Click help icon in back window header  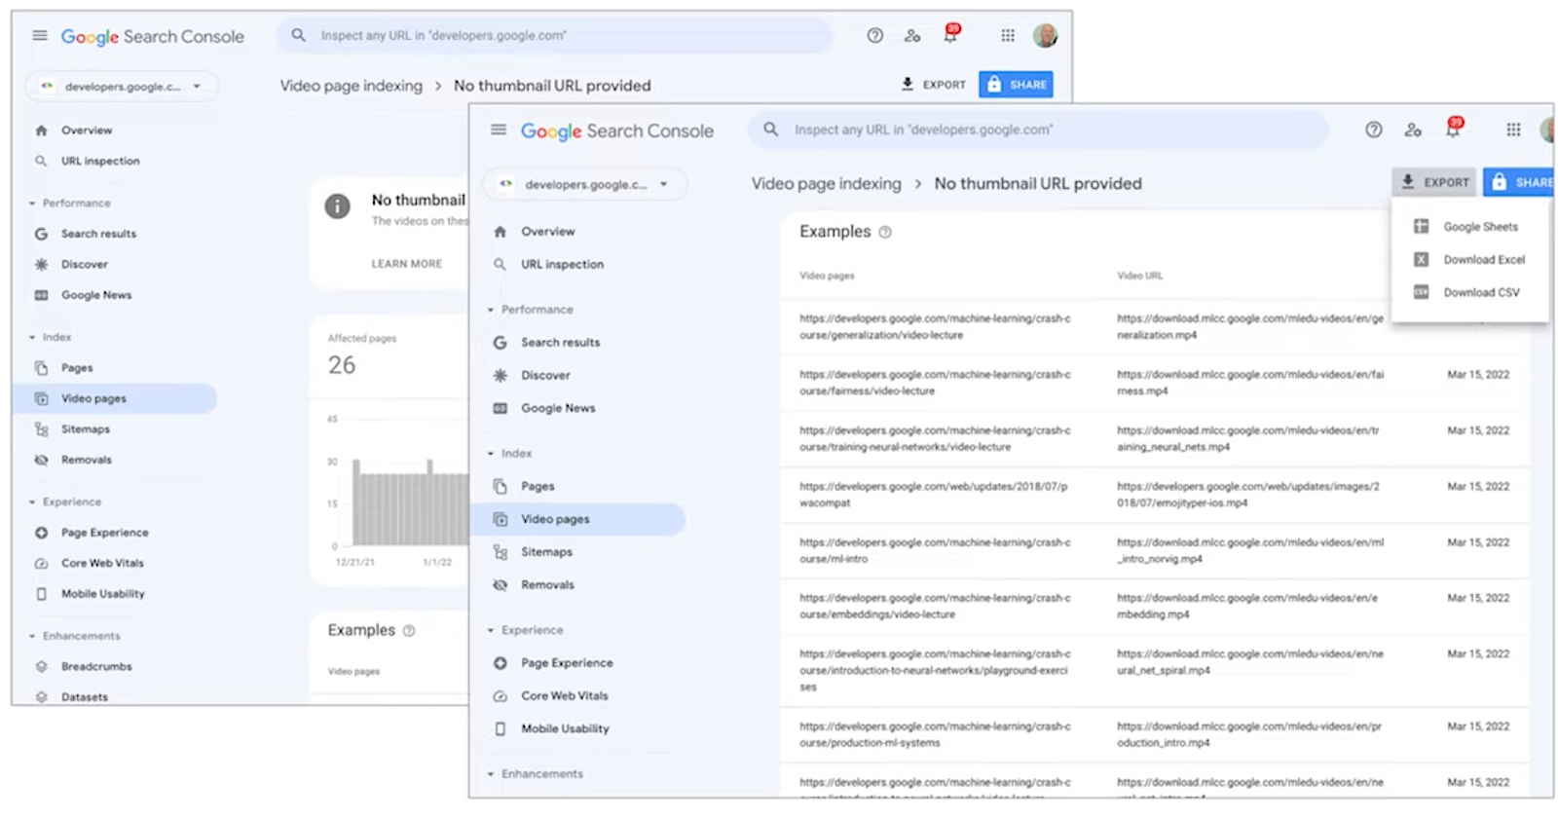(x=874, y=36)
